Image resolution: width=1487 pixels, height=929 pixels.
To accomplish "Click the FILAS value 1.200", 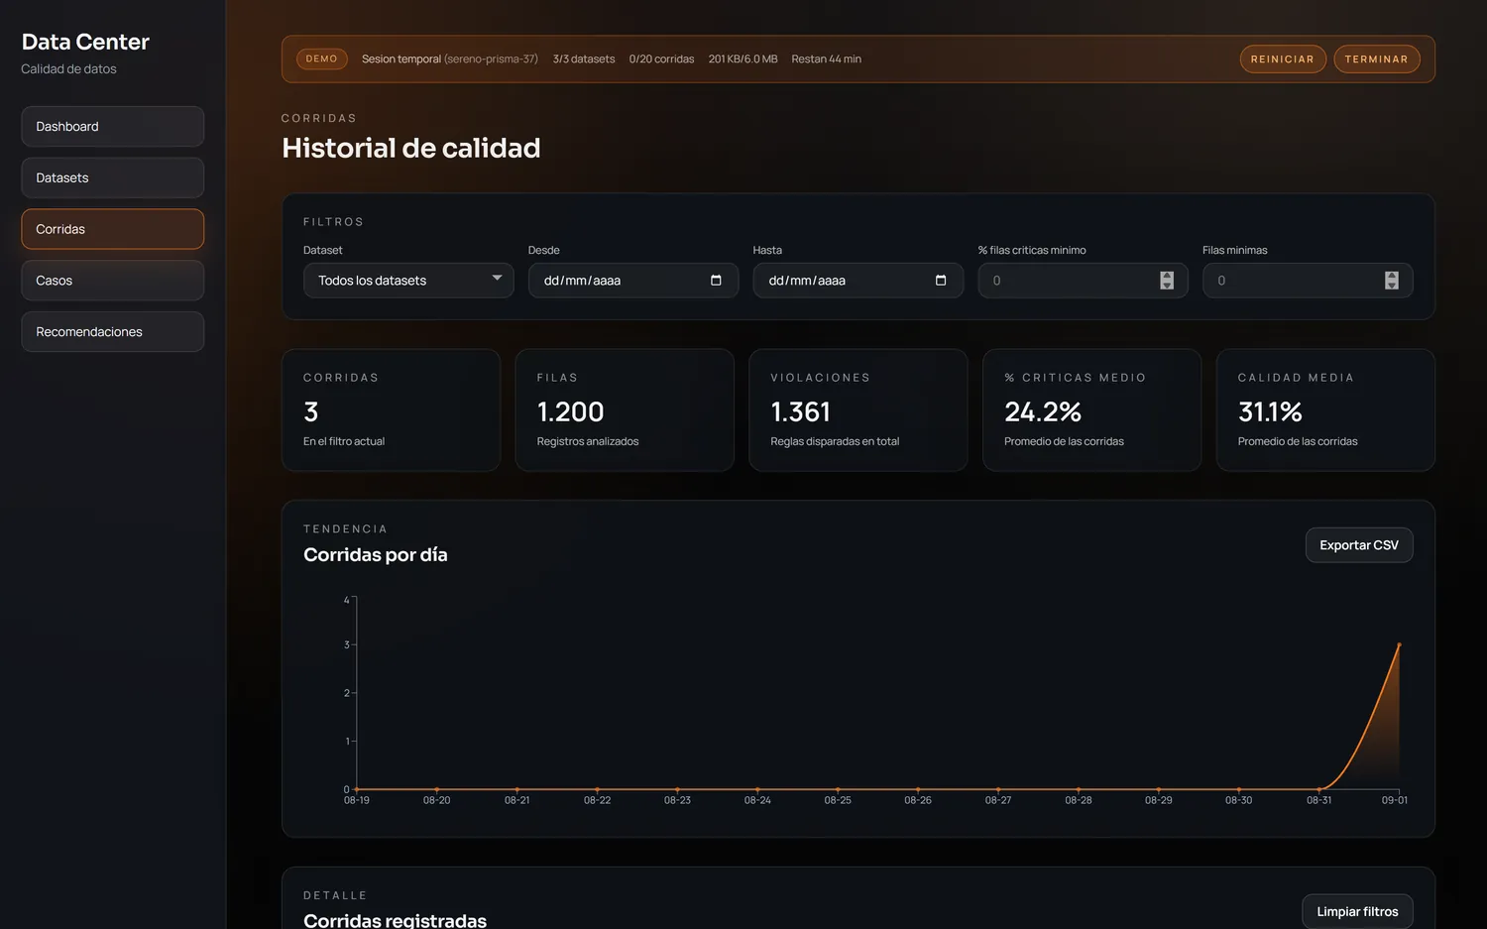I will coord(570,411).
